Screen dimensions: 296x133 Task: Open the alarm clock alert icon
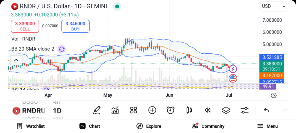click(171, 110)
